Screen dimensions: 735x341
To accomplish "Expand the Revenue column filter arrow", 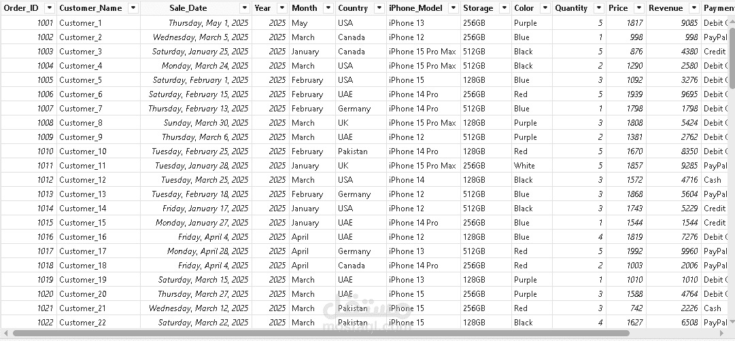I will pos(694,8).
